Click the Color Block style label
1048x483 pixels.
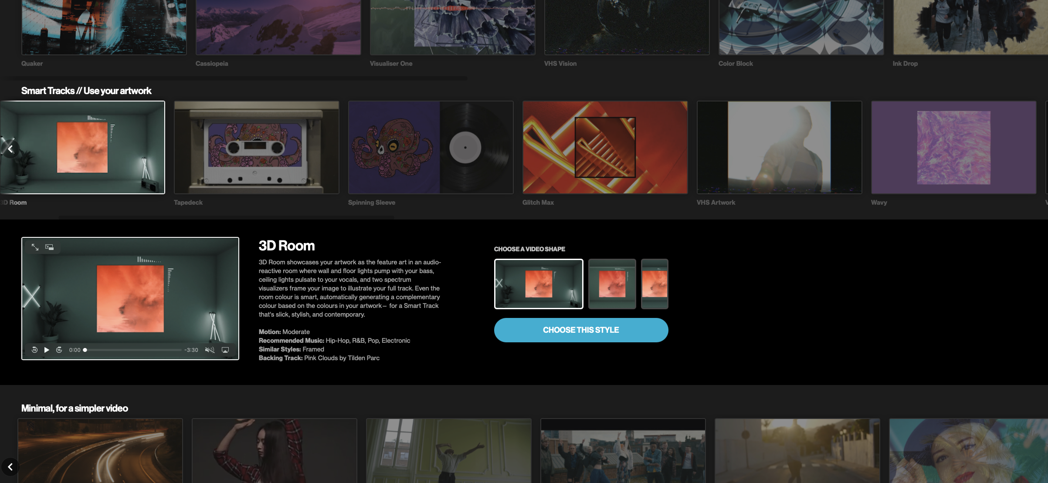(x=736, y=64)
